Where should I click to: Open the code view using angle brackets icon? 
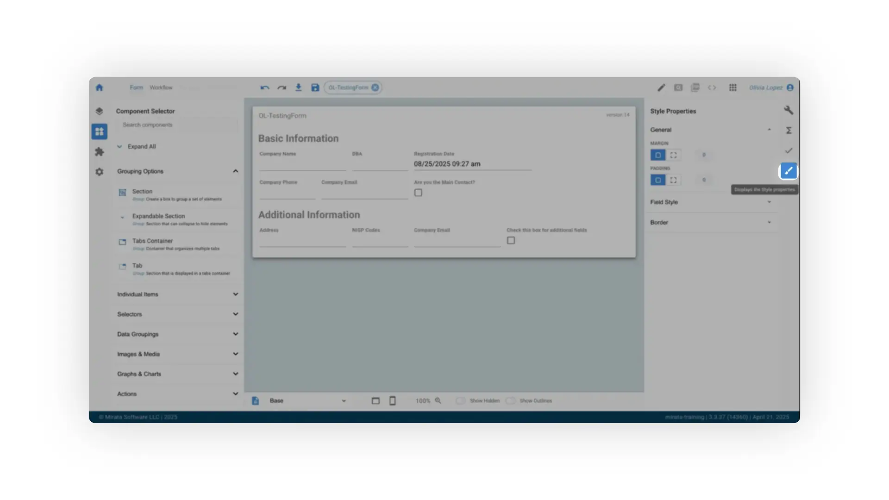coord(712,87)
